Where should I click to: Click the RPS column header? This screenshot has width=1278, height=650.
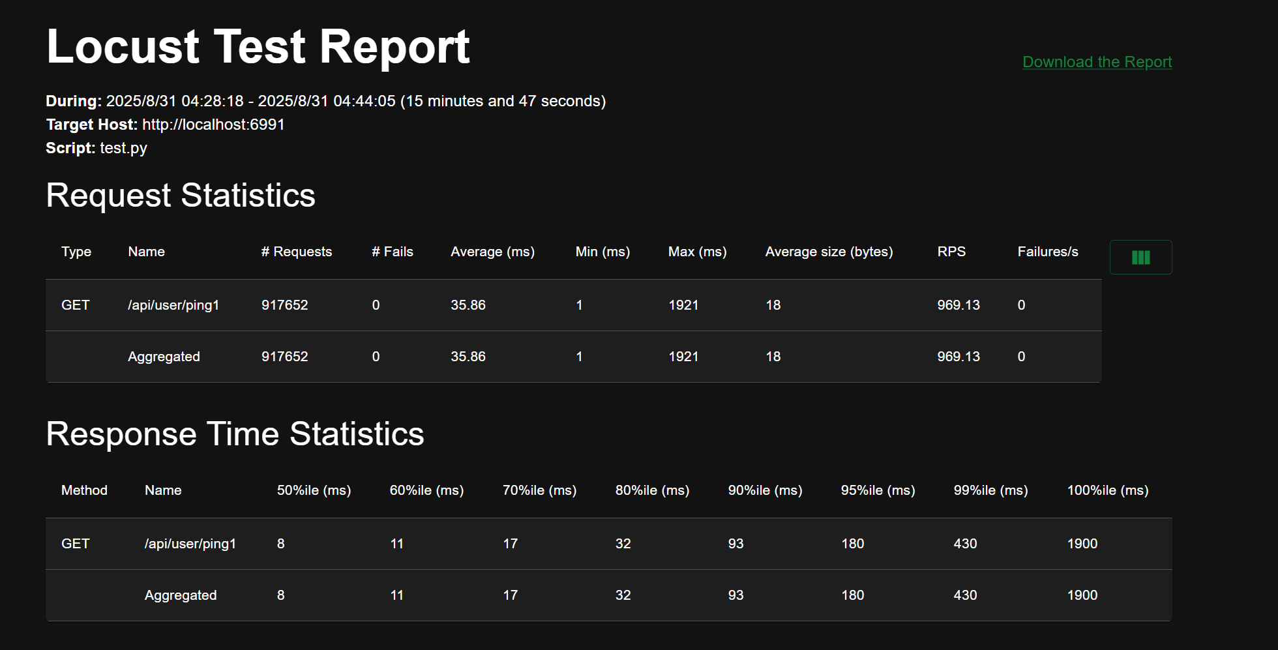(x=951, y=252)
